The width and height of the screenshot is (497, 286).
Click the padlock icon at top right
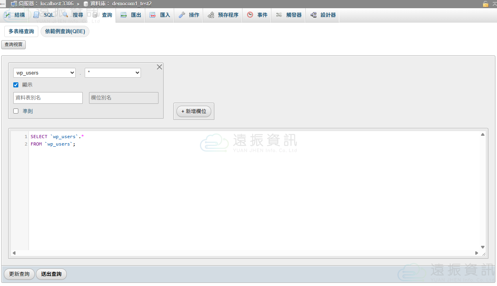point(486,4)
